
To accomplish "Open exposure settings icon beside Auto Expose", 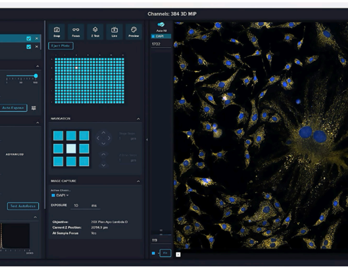I will 34,108.
